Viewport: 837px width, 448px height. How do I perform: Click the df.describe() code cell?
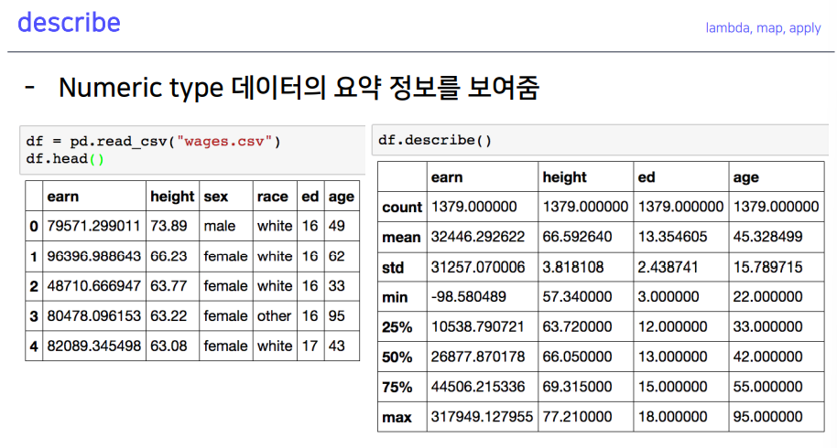pyautogui.click(x=600, y=140)
